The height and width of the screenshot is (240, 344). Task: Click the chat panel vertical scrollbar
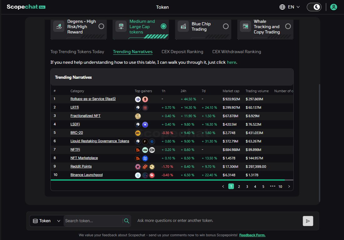(319, 143)
